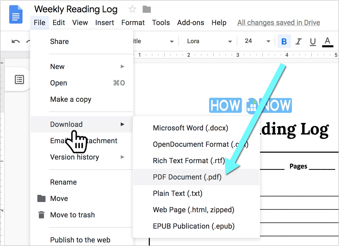Viewport: 339px width, 246px height.
Task: Open the text color picker
Action: tap(327, 42)
